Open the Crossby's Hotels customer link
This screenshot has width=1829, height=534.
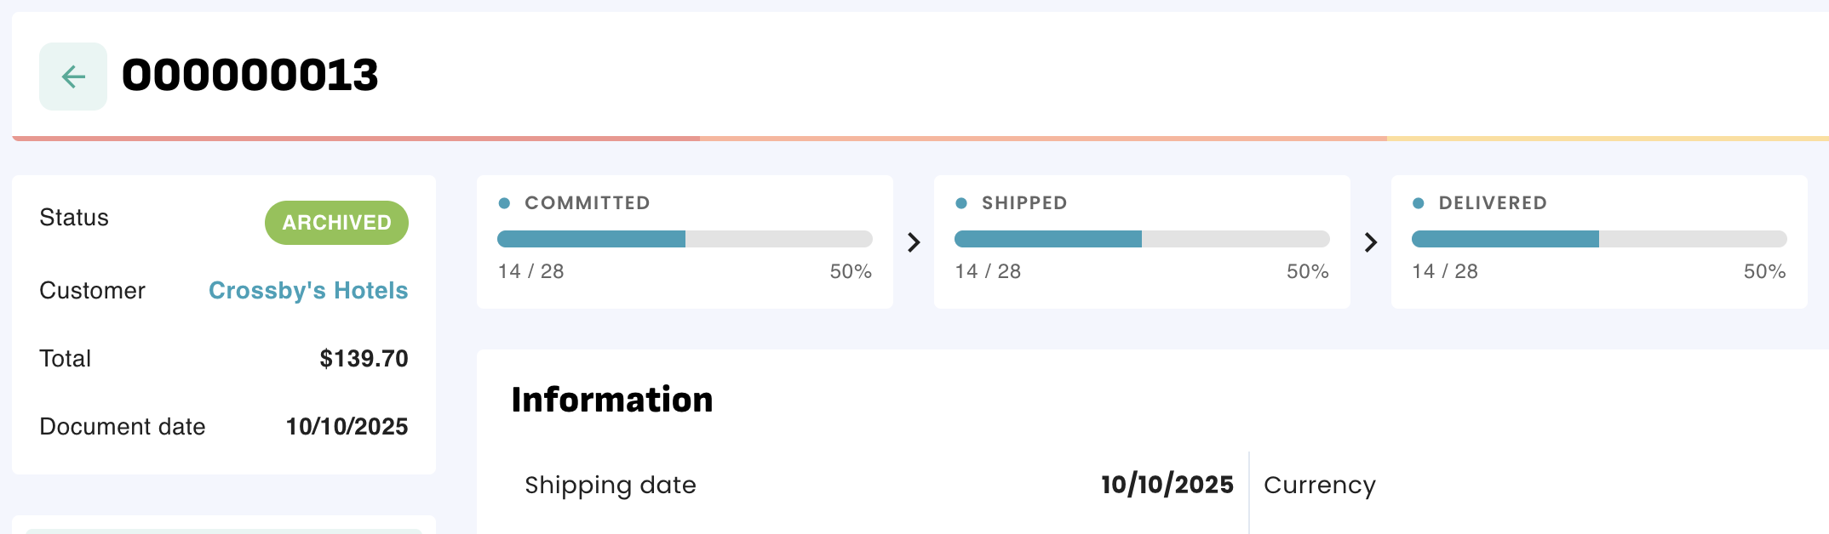[x=308, y=291]
